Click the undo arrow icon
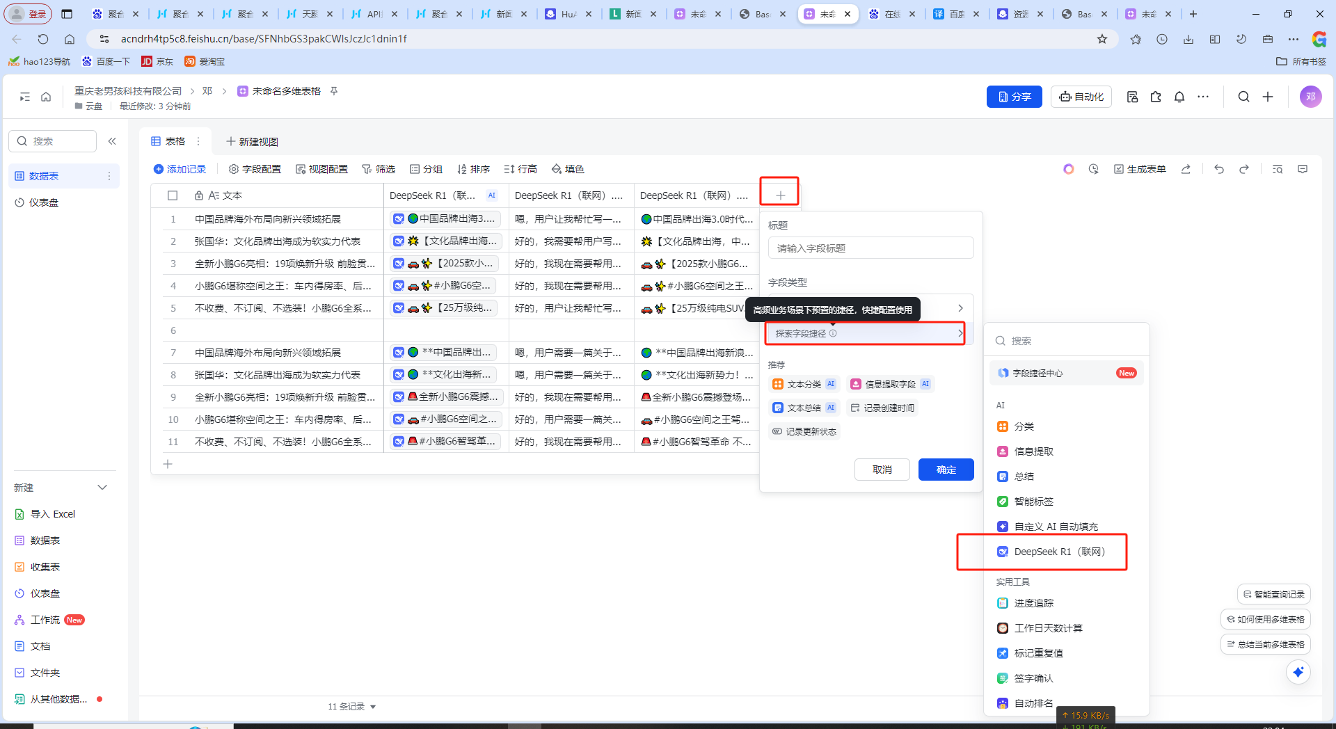 pyautogui.click(x=1218, y=169)
